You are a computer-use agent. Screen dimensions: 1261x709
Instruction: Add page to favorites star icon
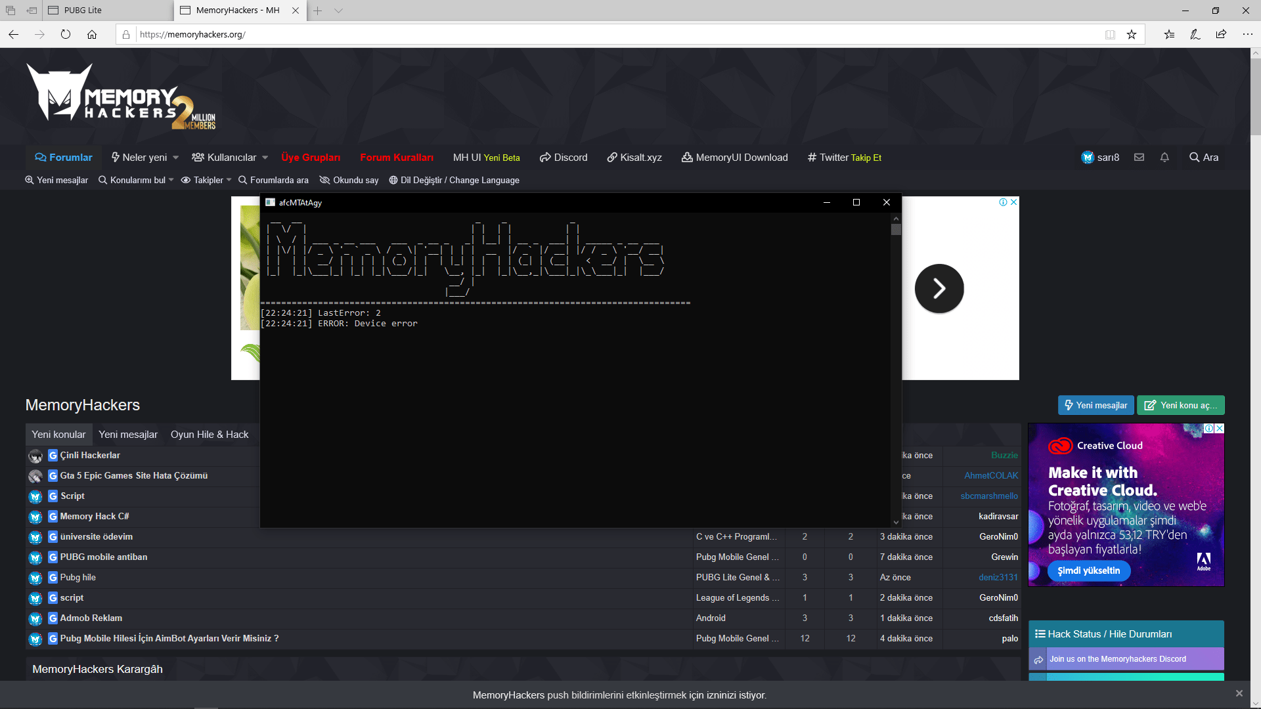point(1132,34)
